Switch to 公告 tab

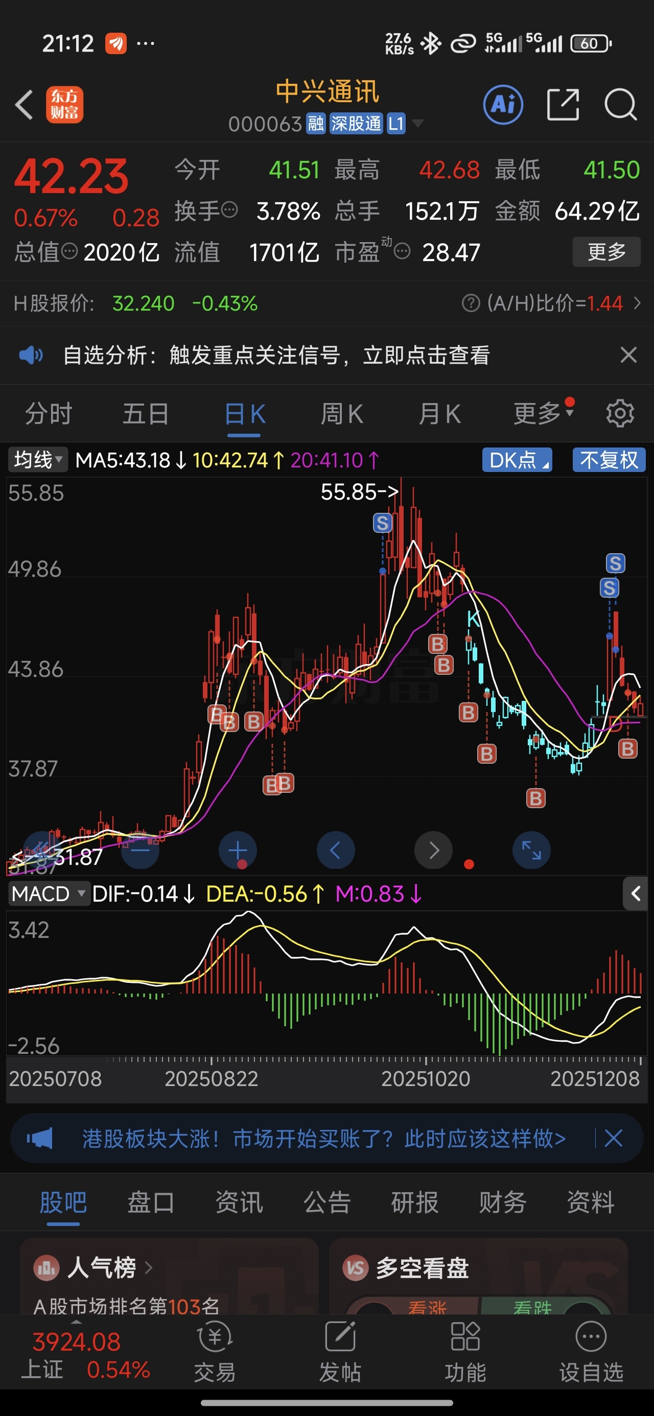(x=326, y=1202)
